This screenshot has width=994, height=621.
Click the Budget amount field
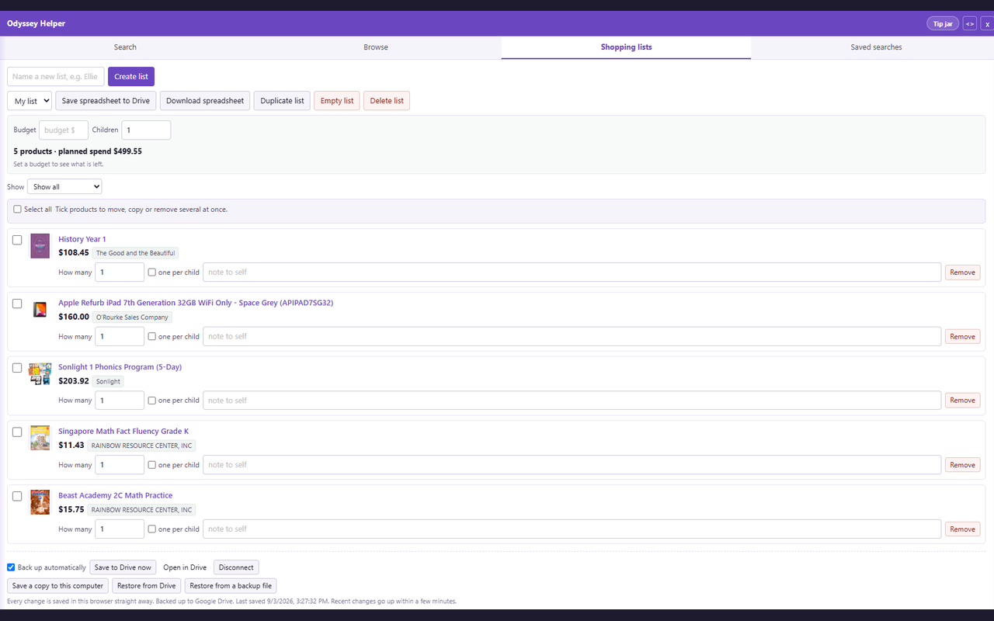[64, 130]
